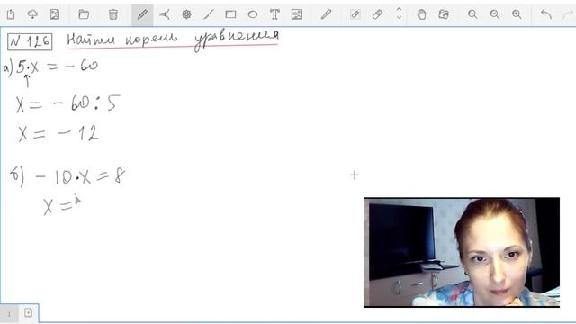Click the move-board hand icon
Image resolution: width=576 pixels, height=324 pixels.
(444, 14)
